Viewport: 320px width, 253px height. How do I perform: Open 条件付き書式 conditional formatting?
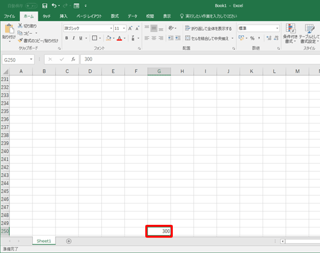291,33
